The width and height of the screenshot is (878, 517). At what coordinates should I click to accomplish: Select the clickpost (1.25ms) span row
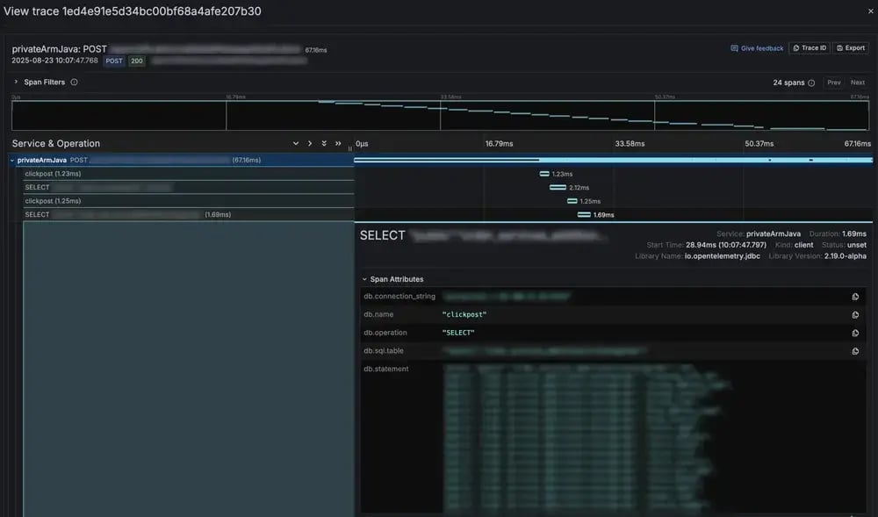coord(189,201)
